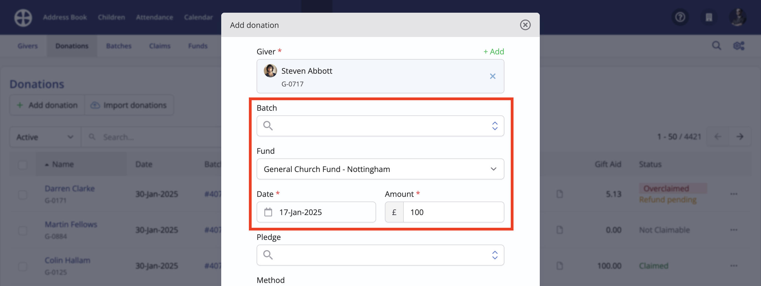This screenshot has width=761, height=286.
Task: Switch to the Claims tab
Action: pyautogui.click(x=160, y=46)
